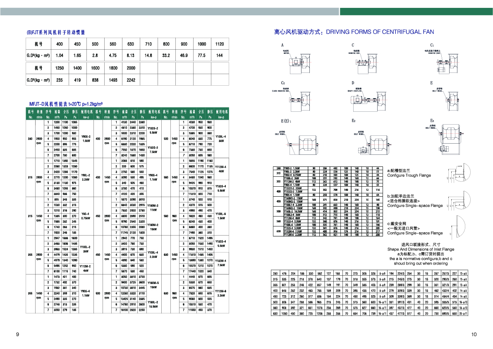Click the MFJT-D performance table title
Viewport: 493px width, 349px height.
[x=66, y=104]
